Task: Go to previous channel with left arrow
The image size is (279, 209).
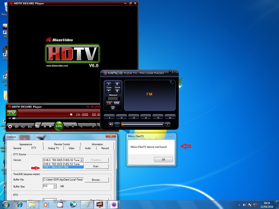Action: pyautogui.click(x=81, y=126)
